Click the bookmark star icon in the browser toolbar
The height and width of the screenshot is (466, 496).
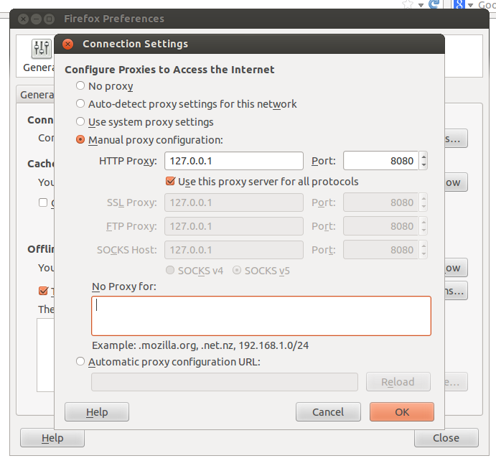408,4
